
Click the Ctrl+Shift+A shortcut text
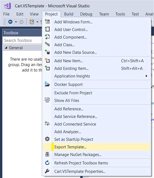coord(132,61)
